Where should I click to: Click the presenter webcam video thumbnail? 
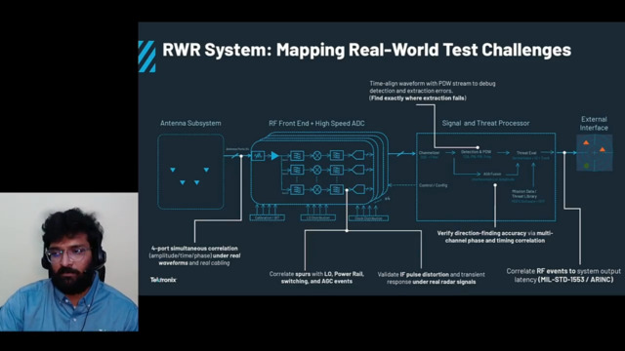pos(69,262)
